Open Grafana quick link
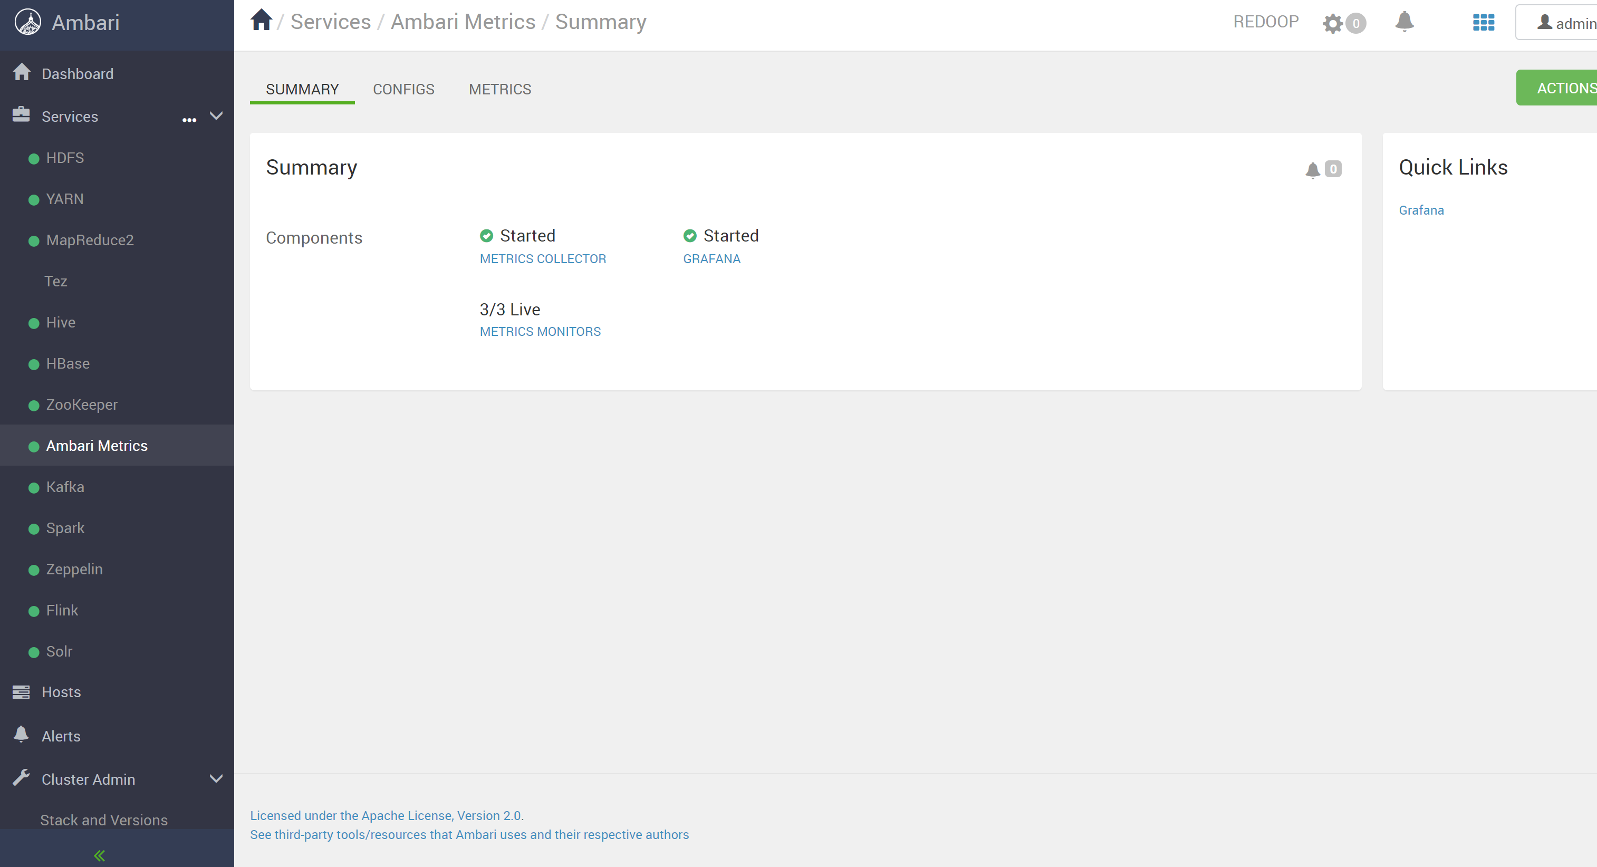Screen dimensions: 1597x867 click(1421, 210)
